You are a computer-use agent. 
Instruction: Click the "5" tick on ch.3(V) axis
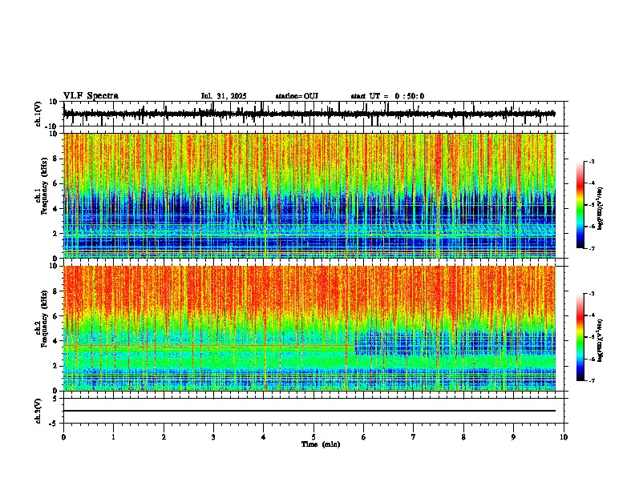56,399
